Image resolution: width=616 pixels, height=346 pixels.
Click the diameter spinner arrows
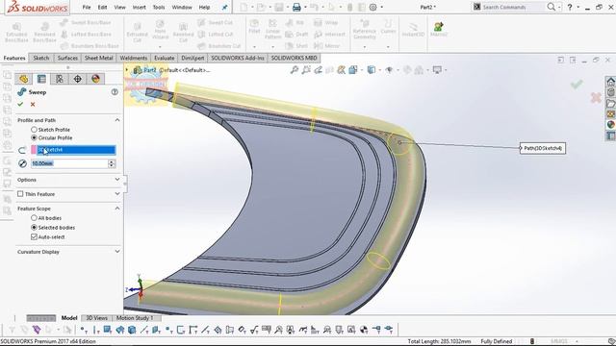(x=112, y=163)
